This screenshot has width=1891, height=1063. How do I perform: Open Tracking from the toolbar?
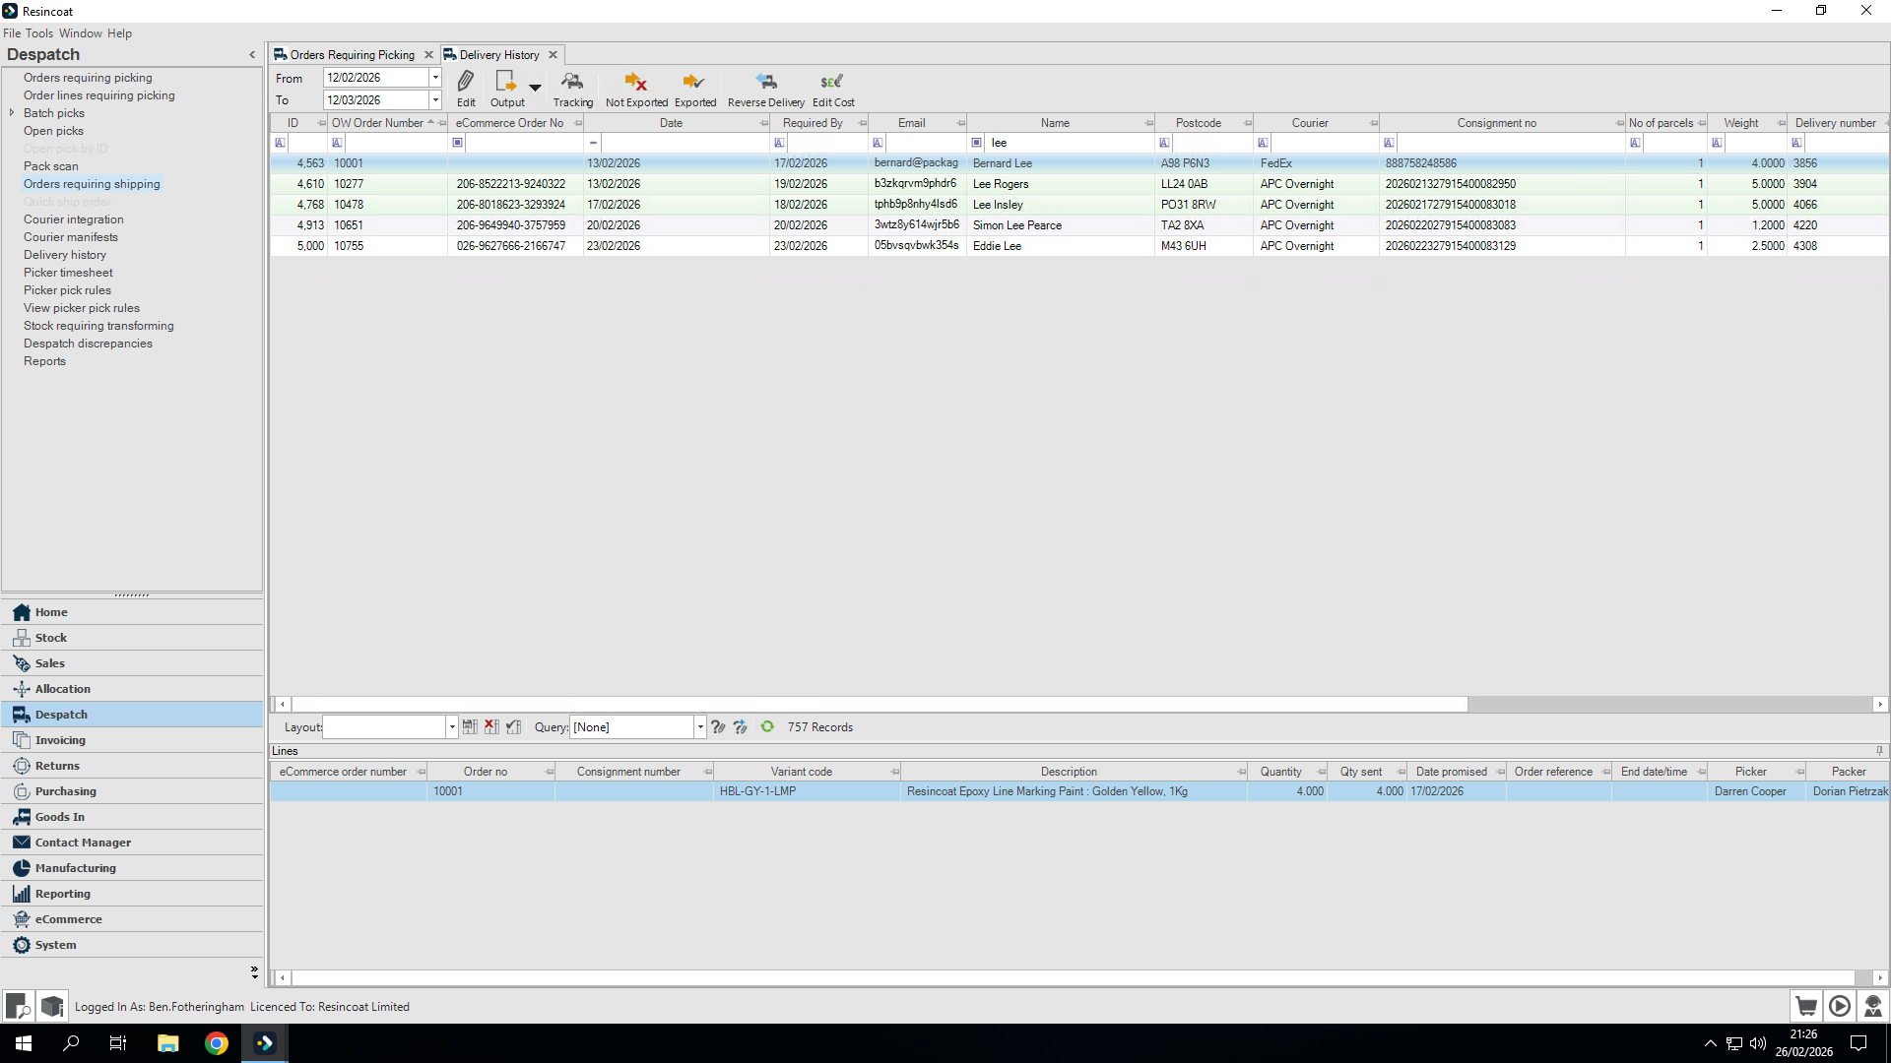572,82
